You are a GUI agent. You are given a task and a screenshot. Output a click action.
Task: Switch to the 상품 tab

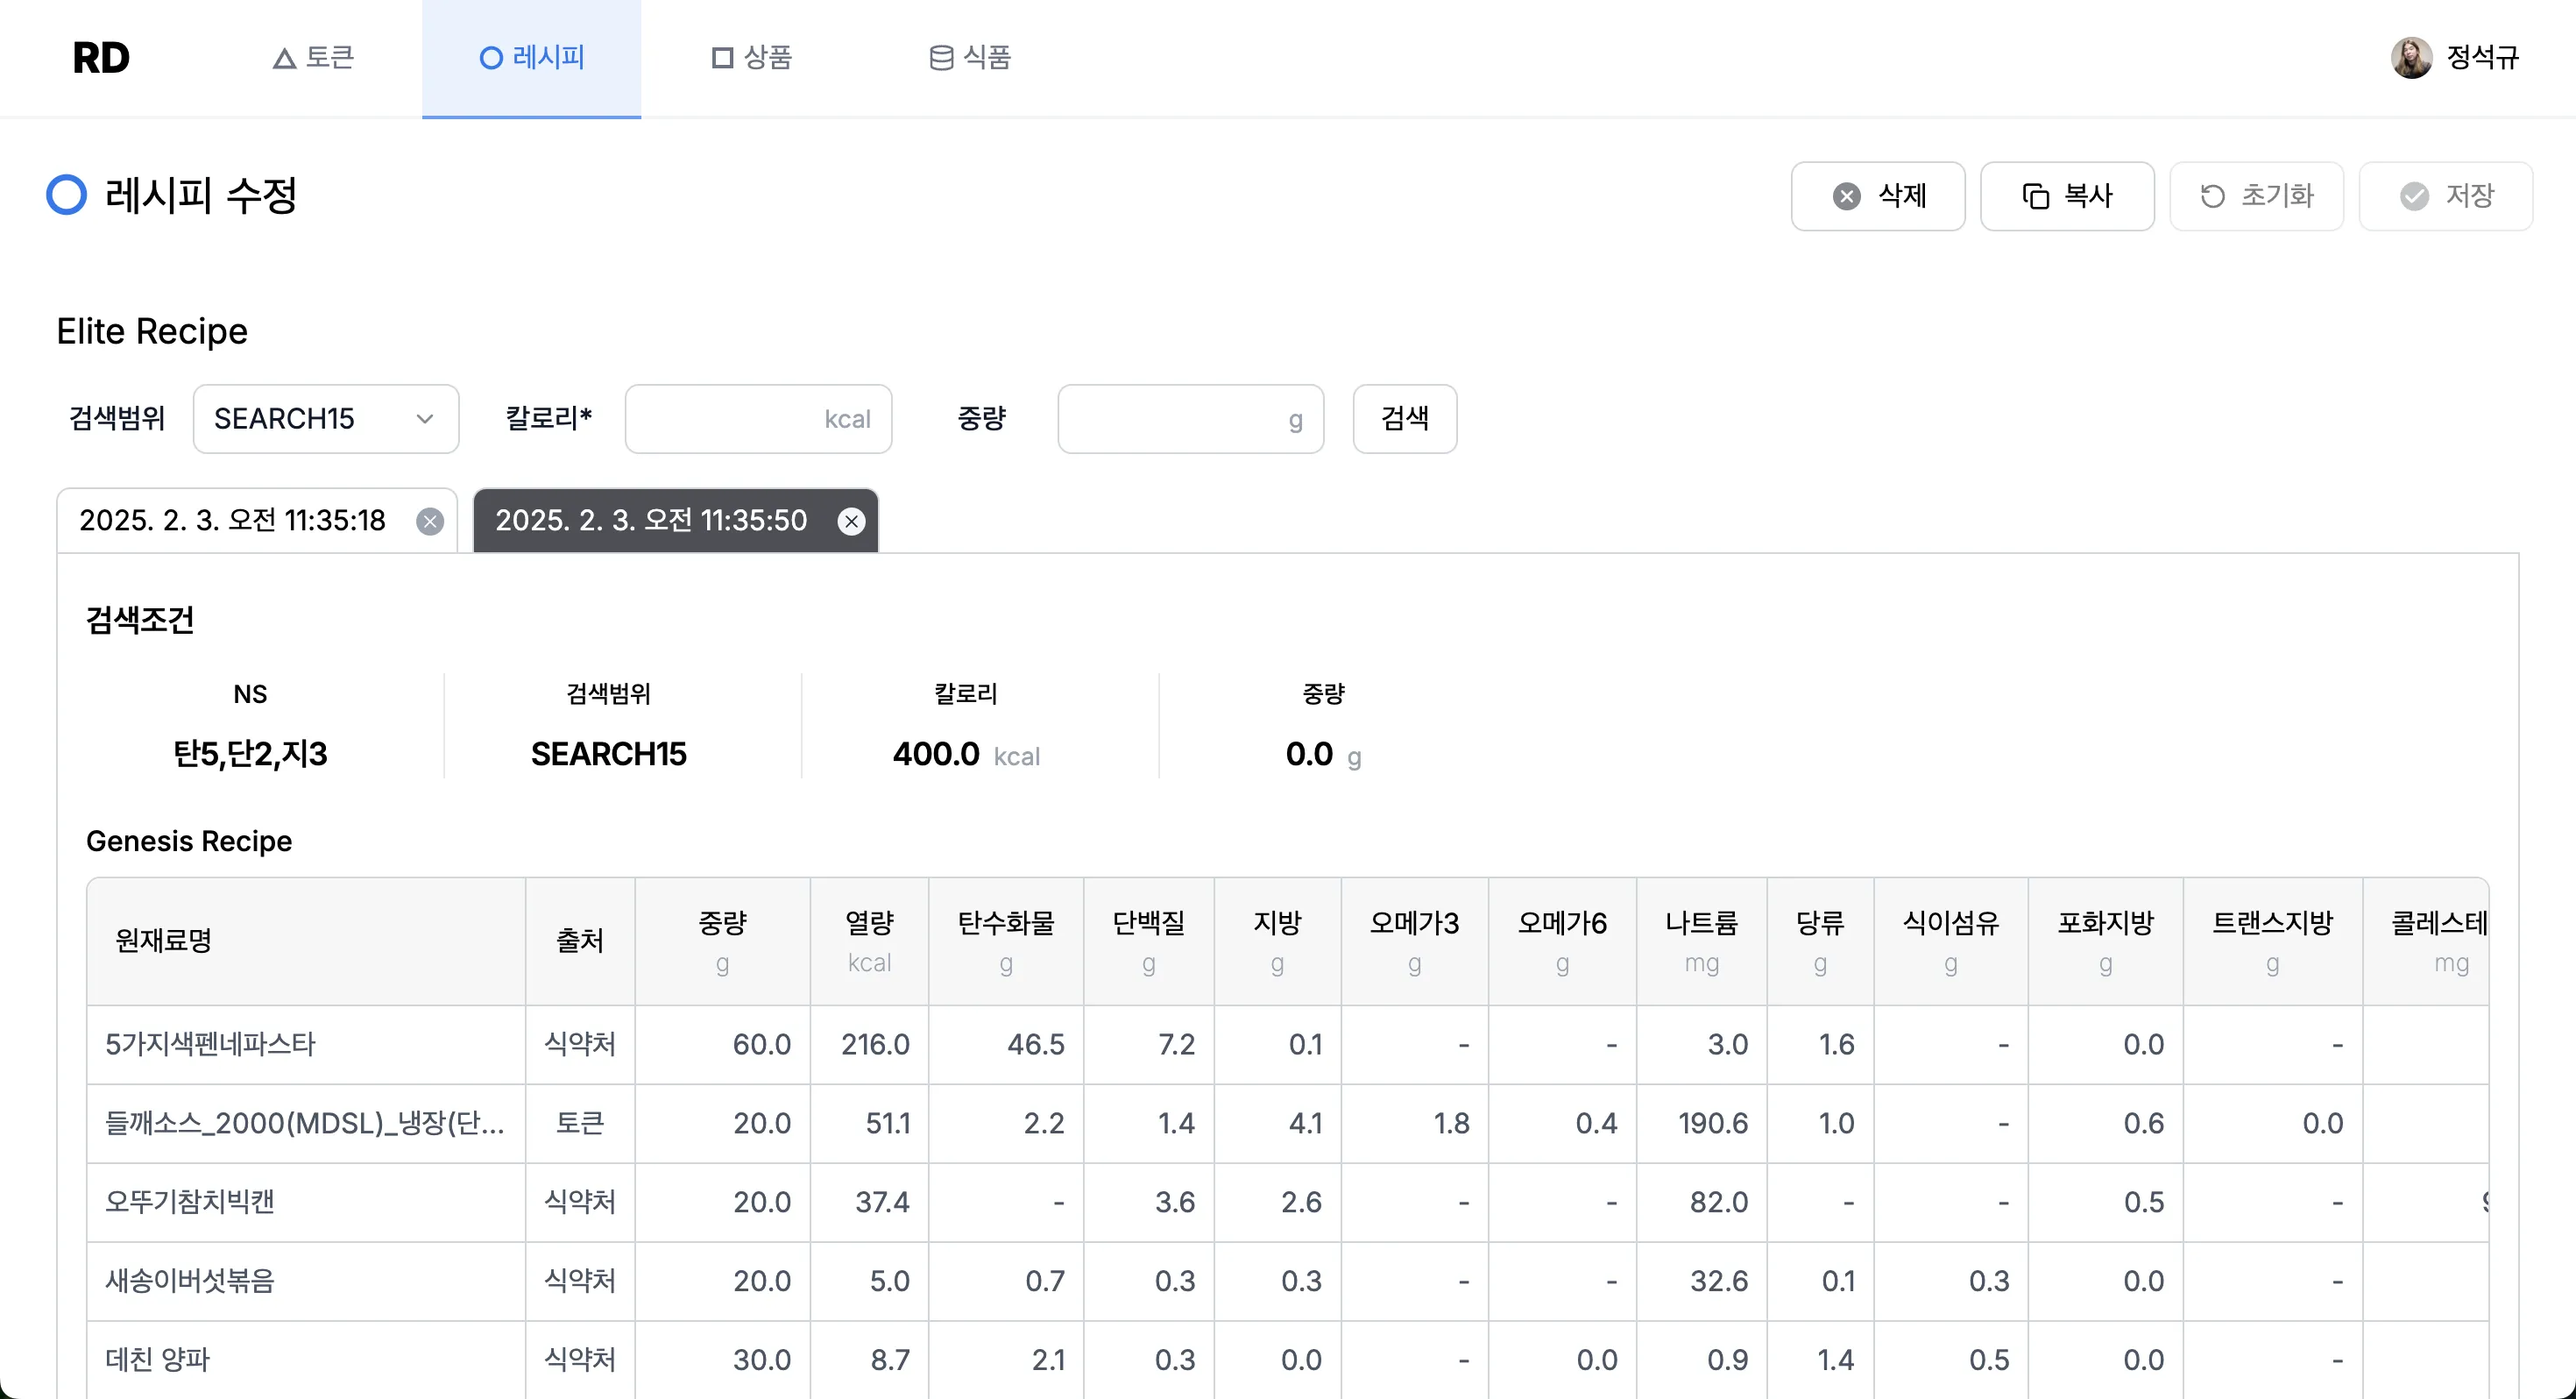[751, 58]
